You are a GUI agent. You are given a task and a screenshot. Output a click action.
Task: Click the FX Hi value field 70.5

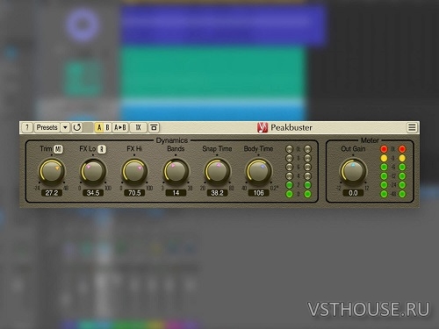(134, 193)
